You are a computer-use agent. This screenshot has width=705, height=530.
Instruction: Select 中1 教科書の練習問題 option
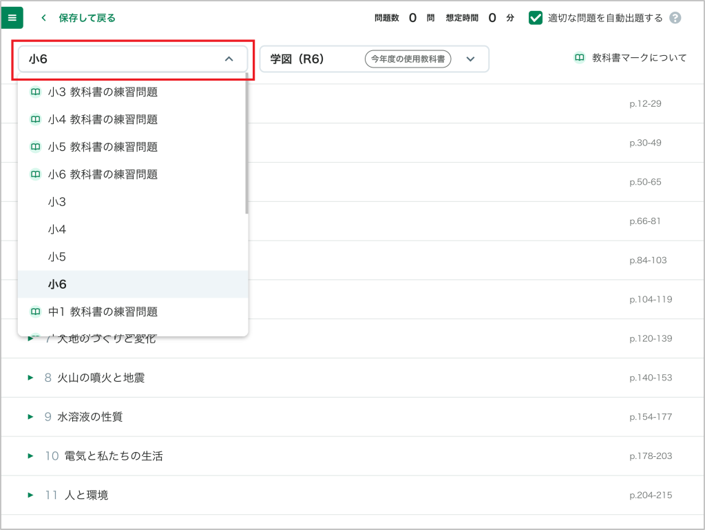133,312
